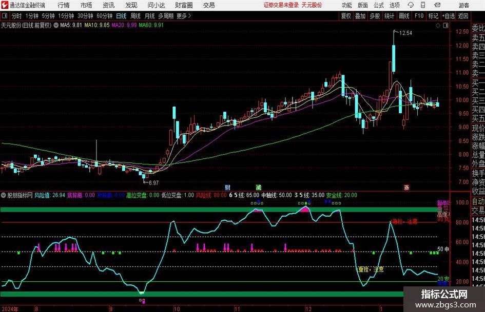Open the 发现 menu
The width and height of the screenshot is (485, 312).
pos(131,5)
